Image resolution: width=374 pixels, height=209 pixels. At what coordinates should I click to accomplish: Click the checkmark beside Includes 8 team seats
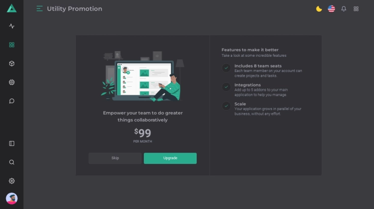(226, 68)
